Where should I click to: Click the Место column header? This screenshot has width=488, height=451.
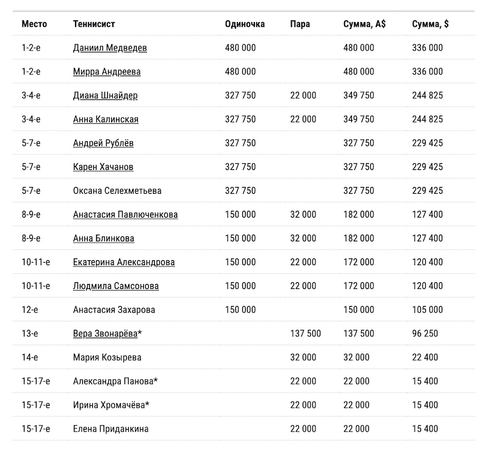coord(34,24)
